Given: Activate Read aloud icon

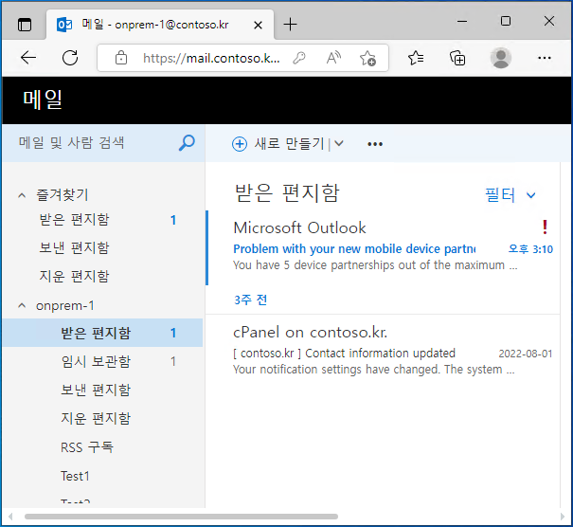Looking at the screenshot, I should (x=333, y=58).
